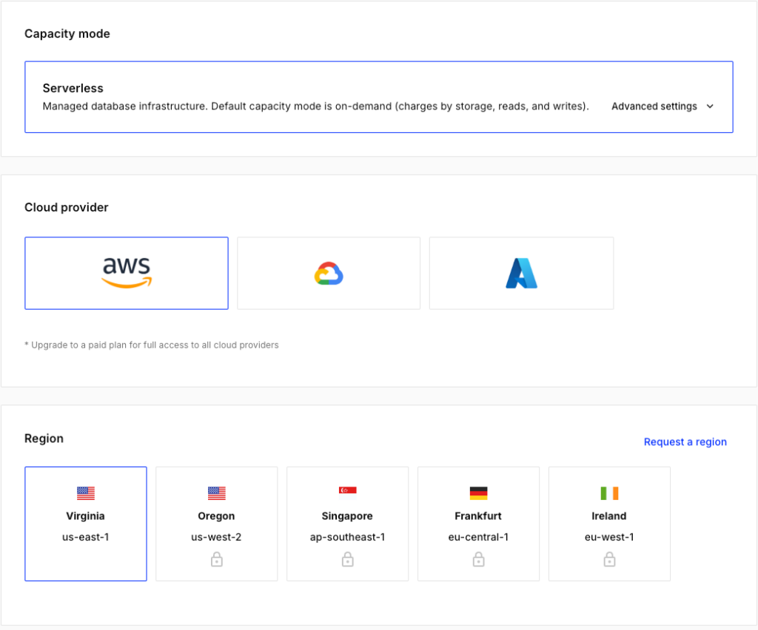
Task: Click the Virginia US flag icon
Action: 86,493
